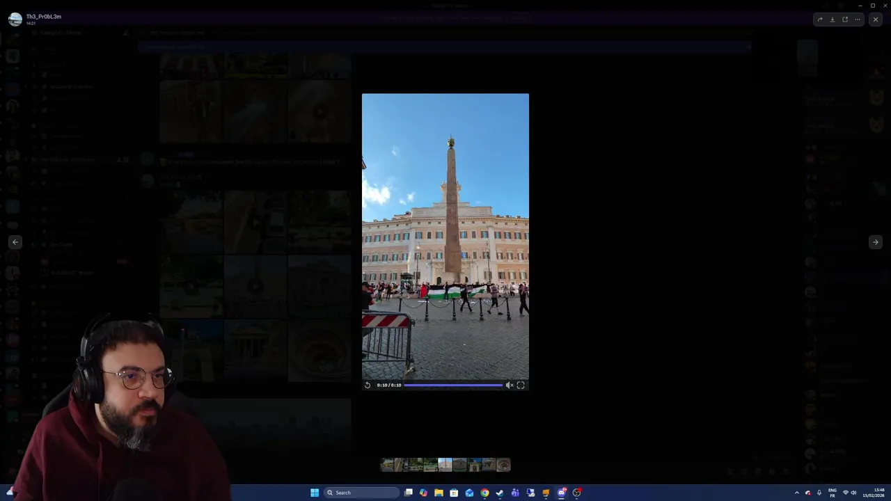Viewport: 891px width, 501px height.
Task: Open Task View from the taskbar
Action: click(x=409, y=493)
